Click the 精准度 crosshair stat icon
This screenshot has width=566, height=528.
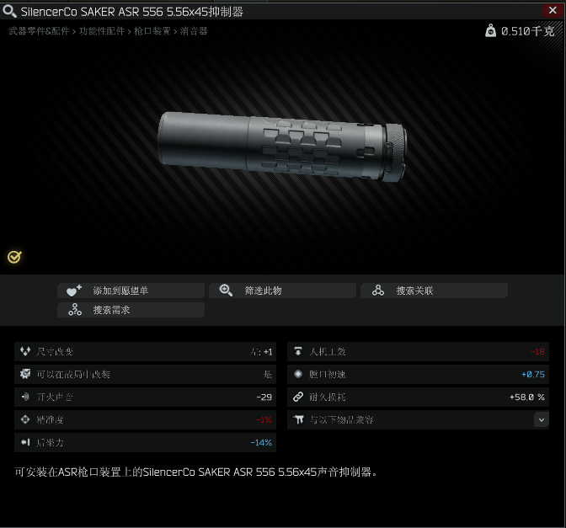point(25,419)
